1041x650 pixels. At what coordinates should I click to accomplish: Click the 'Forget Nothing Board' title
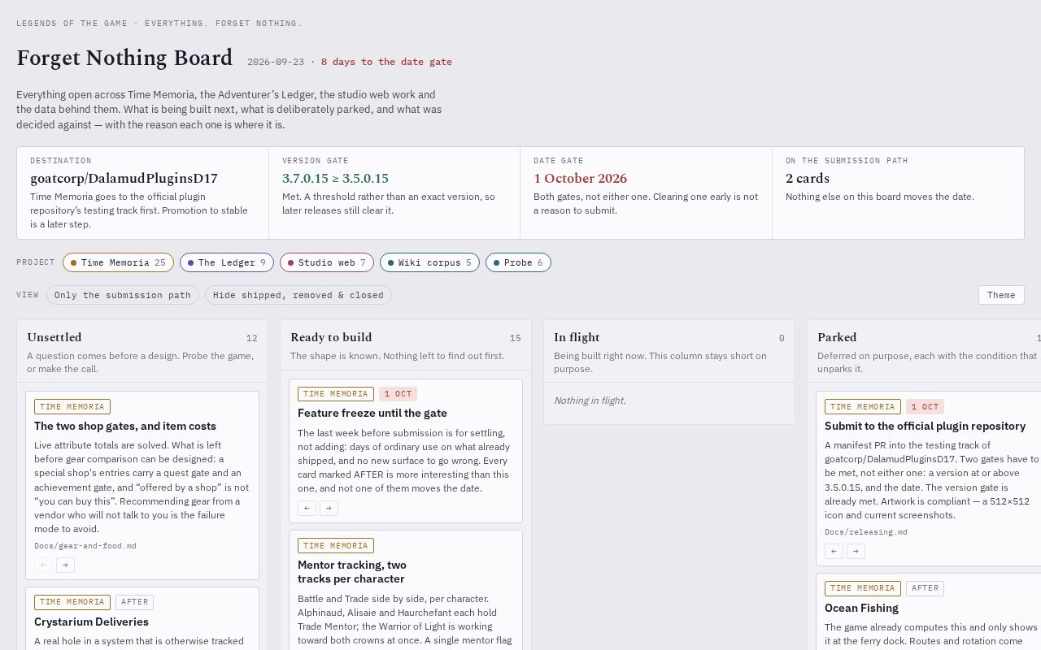pos(124,58)
